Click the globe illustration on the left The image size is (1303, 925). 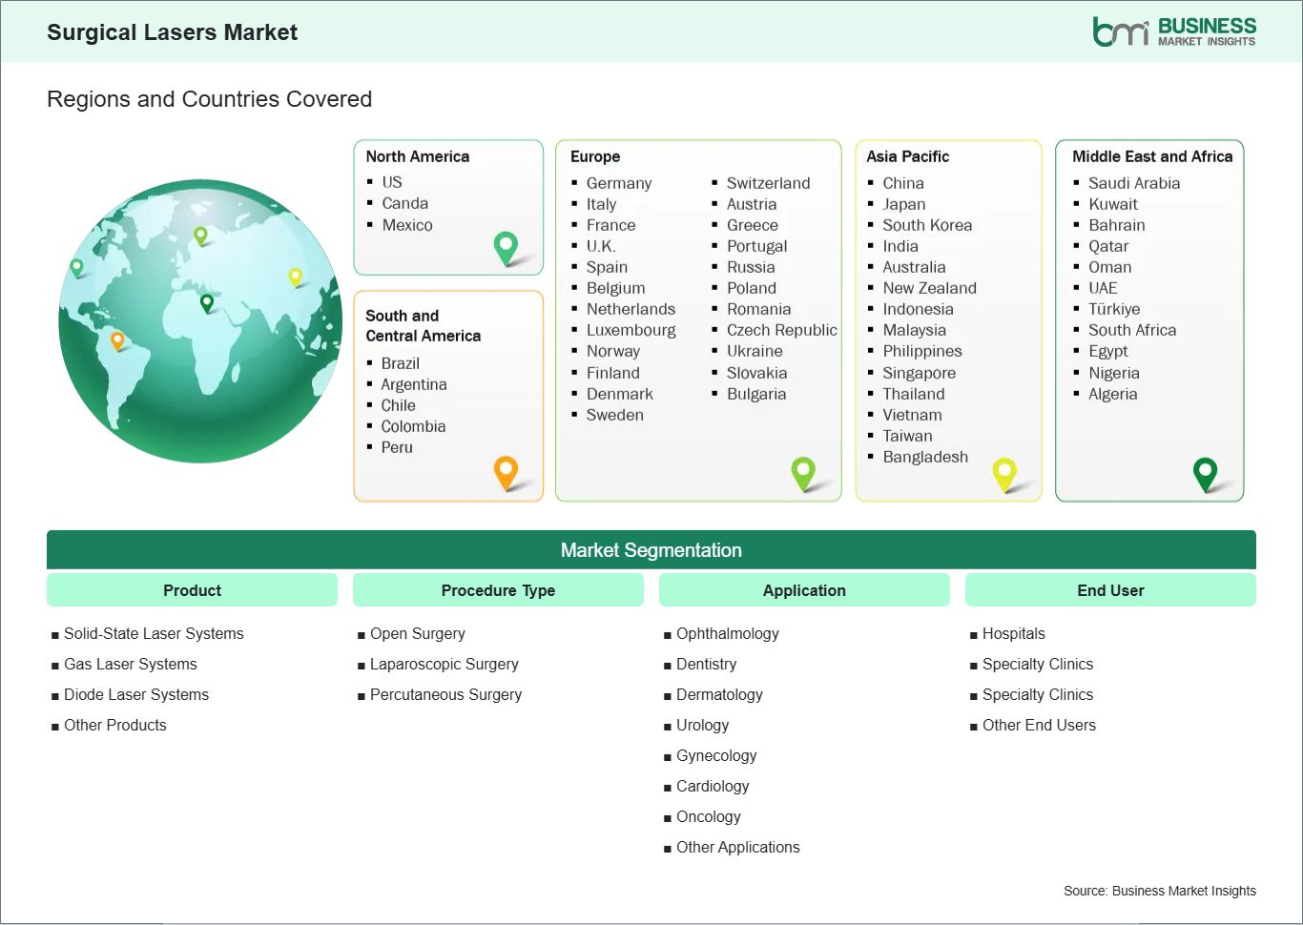click(x=200, y=321)
